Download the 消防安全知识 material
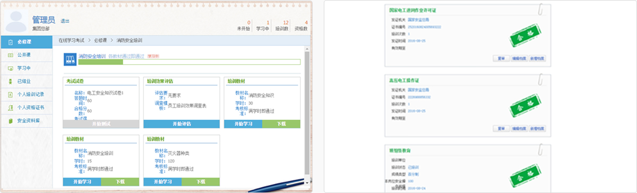 click(x=281, y=124)
